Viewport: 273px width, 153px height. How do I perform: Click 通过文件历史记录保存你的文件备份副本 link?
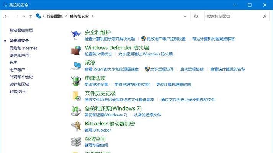[x=119, y=99]
